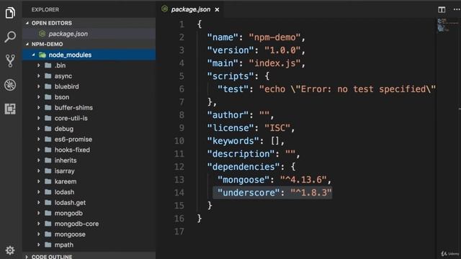Click the bson folder icon
The width and height of the screenshot is (461, 259).
(x=48, y=97)
